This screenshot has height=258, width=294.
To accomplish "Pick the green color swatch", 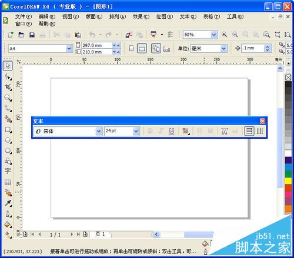I will coord(288,174).
